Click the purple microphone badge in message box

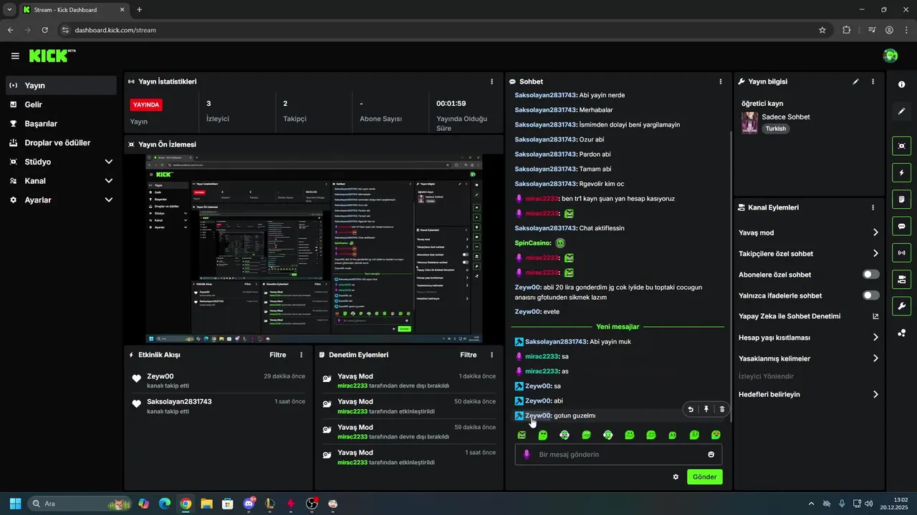pyautogui.click(x=527, y=454)
